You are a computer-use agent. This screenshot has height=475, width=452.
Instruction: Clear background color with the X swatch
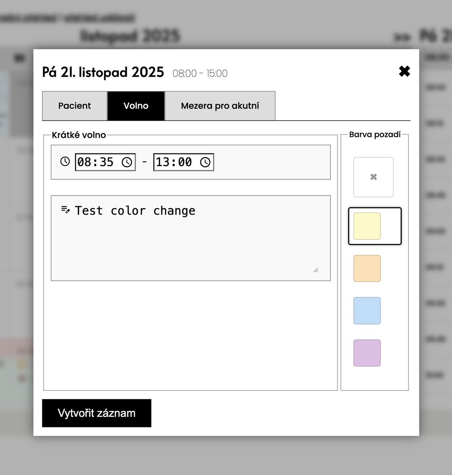[x=373, y=177]
